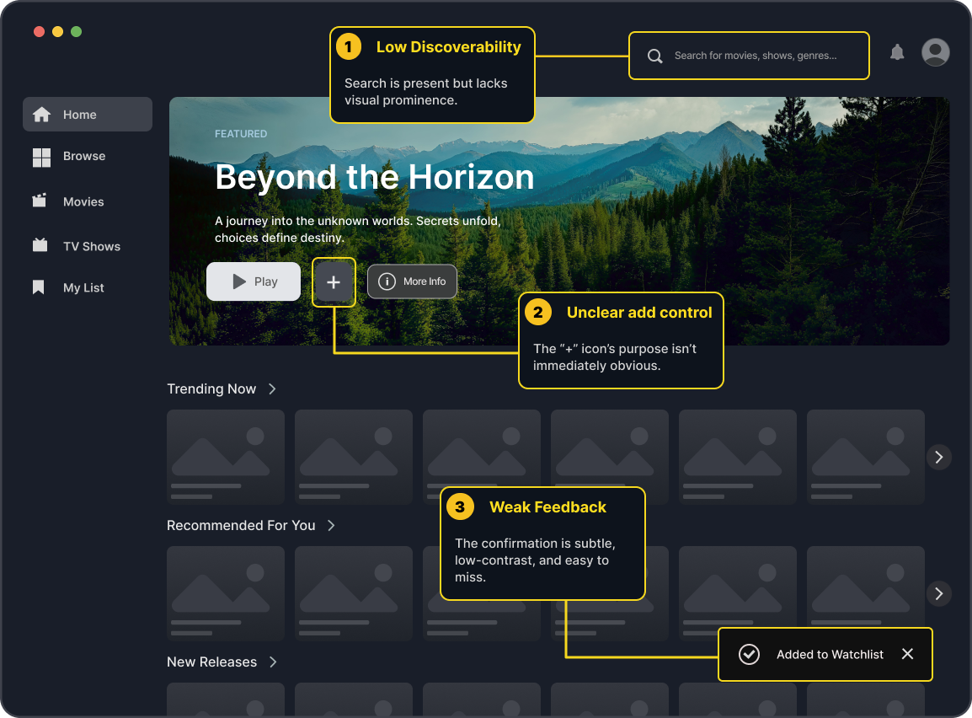The width and height of the screenshot is (972, 718).
Task: Click the search magnifier icon
Action: coord(654,56)
